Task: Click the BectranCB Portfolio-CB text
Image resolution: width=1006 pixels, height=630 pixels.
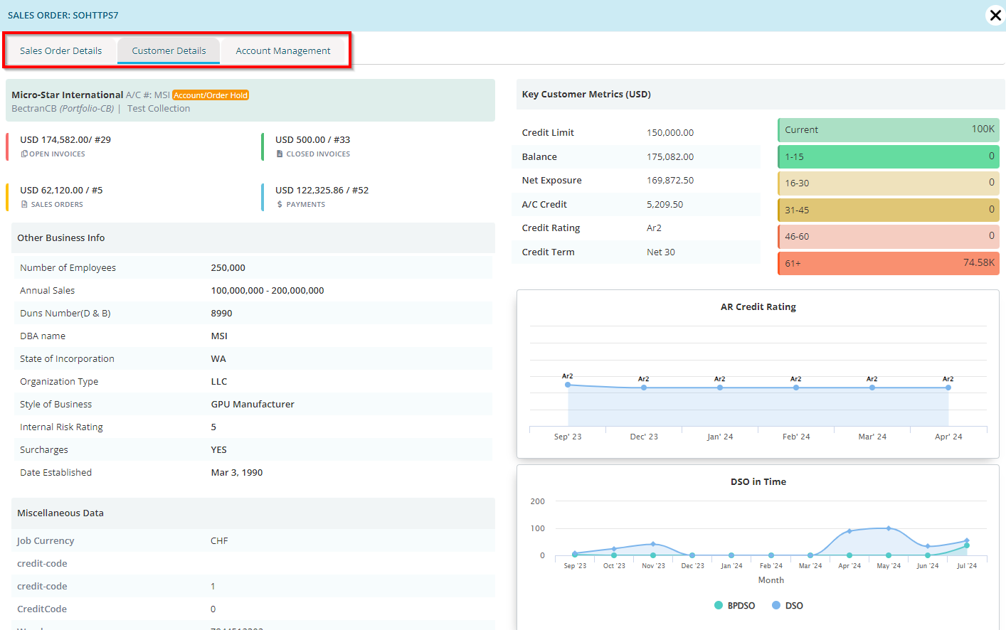Action: point(63,109)
